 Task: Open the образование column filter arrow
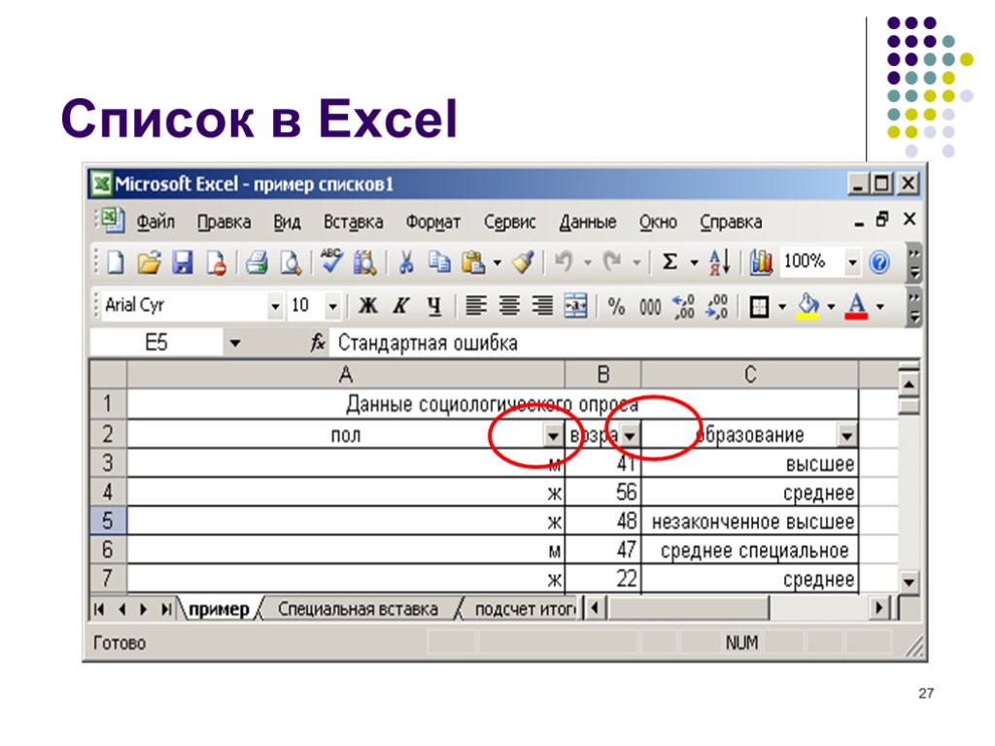coord(846,436)
